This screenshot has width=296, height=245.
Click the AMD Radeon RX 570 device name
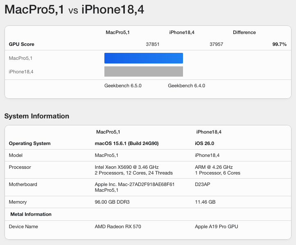point(118,227)
